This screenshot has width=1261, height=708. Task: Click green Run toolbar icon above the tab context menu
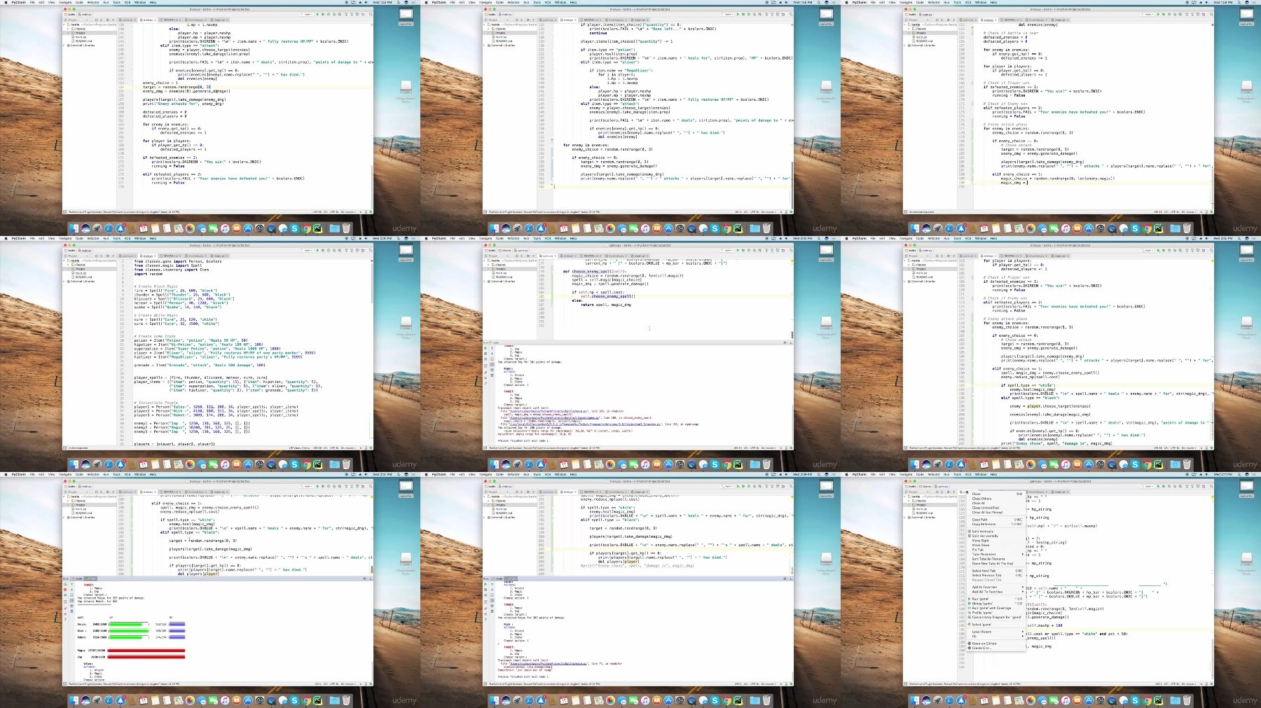(1158, 486)
